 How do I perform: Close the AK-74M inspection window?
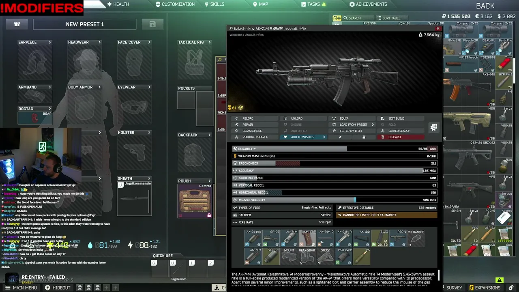[438, 29]
